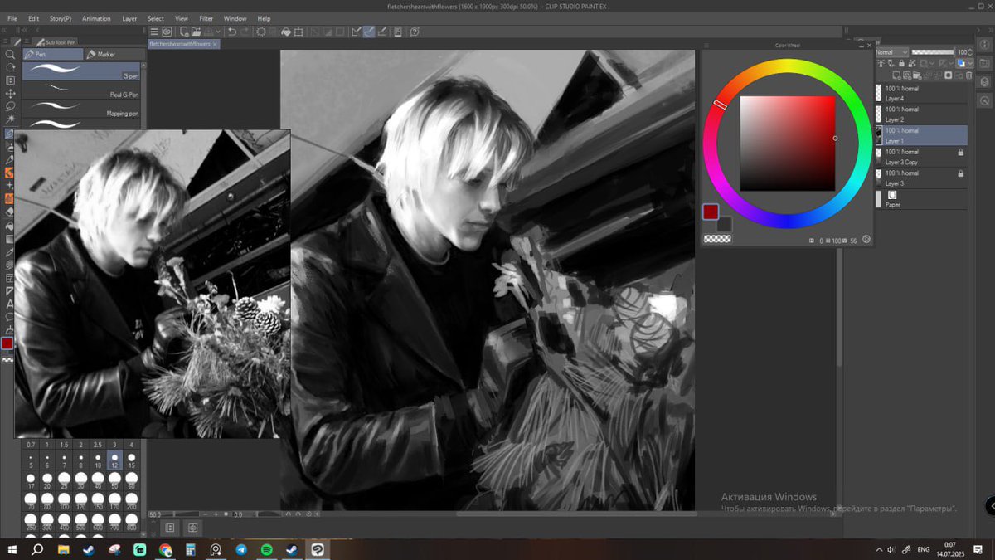Screen dimensions: 995x560
Task: Click the sub color dark gray swatch
Action: pyautogui.click(x=724, y=224)
